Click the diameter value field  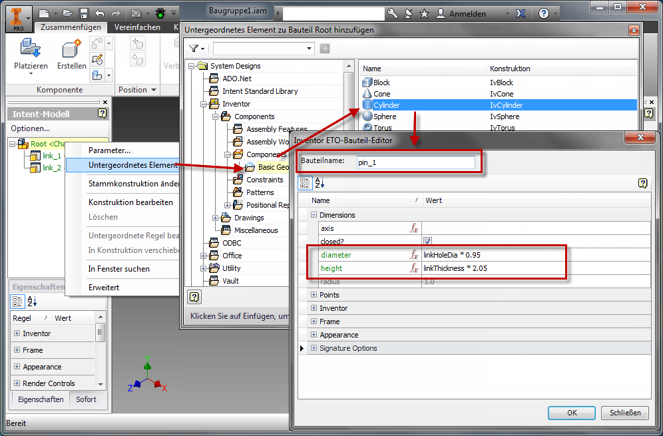(x=536, y=255)
